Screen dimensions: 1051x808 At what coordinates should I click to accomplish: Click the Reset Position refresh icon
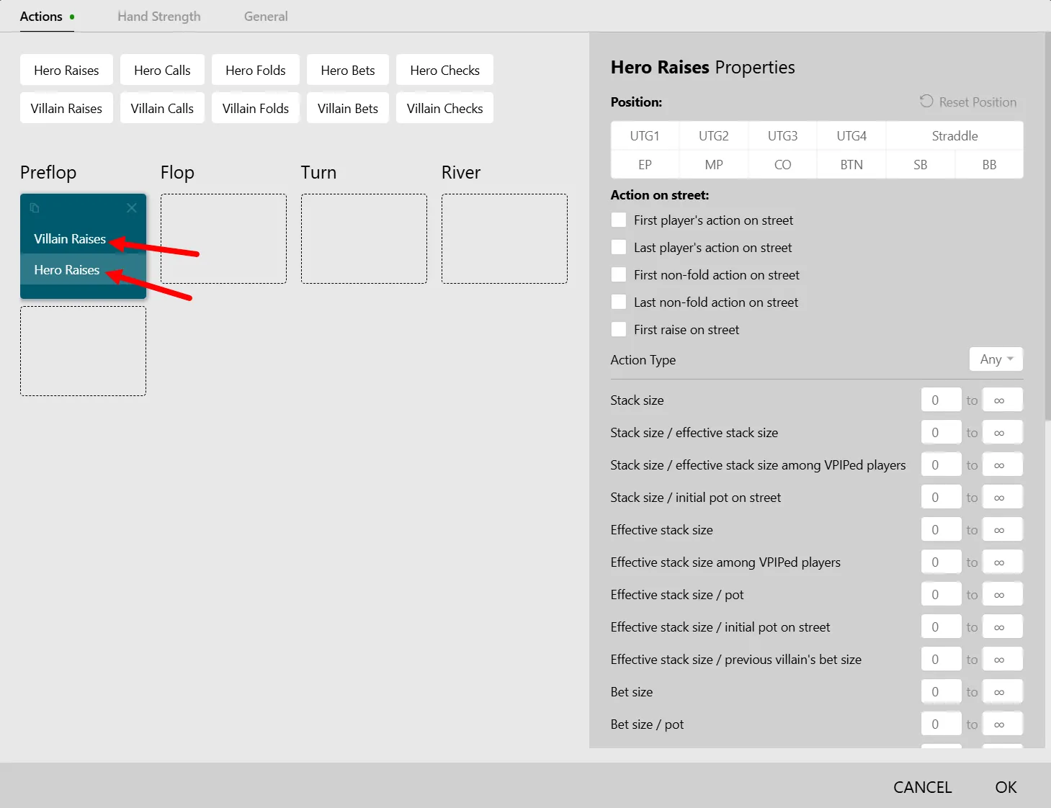coord(926,102)
